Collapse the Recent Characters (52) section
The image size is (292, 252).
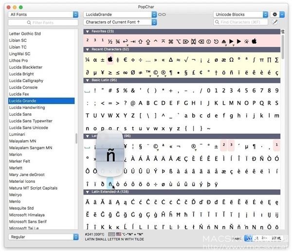click(x=87, y=50)
